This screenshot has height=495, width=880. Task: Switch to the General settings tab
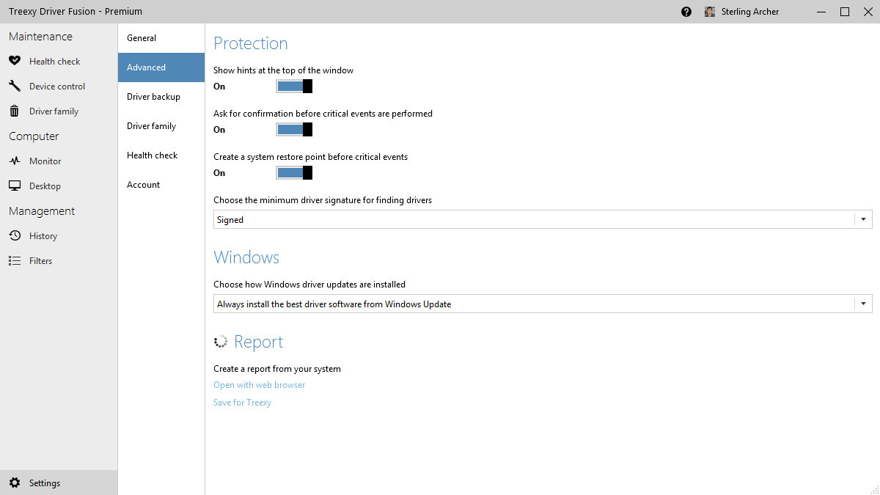(x=161, y=38)
